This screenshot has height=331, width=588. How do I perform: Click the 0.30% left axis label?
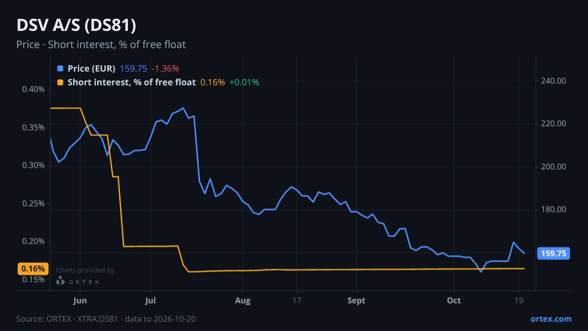click(x=33, y=165)
